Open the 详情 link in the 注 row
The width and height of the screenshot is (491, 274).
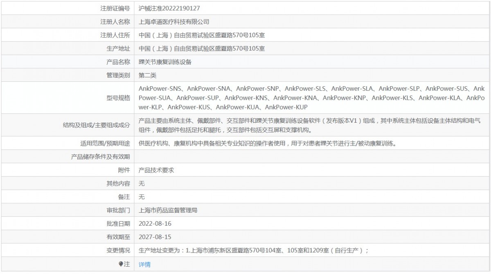pyautogui.click(x=144, y=264)
